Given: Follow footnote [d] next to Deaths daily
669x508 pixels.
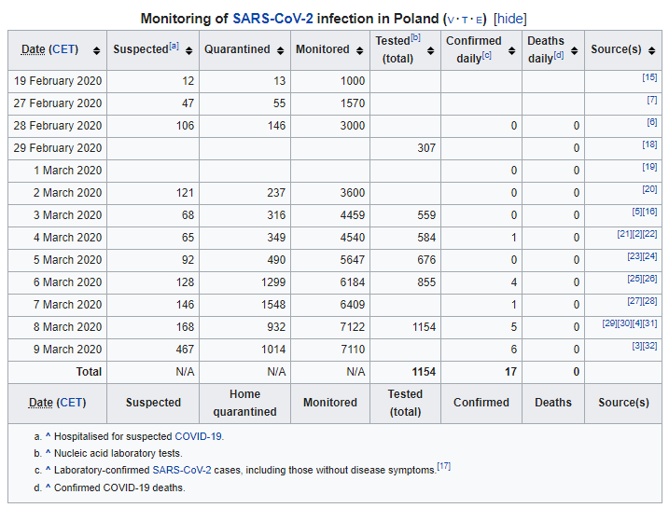Looking at the screenshot, I should pos(559,55).
